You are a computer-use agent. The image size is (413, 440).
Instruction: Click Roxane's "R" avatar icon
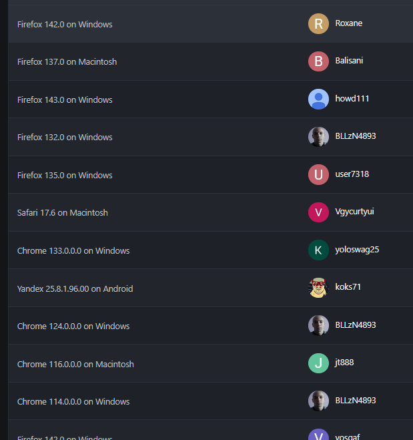pyautogui.click(x=318, y=24)
